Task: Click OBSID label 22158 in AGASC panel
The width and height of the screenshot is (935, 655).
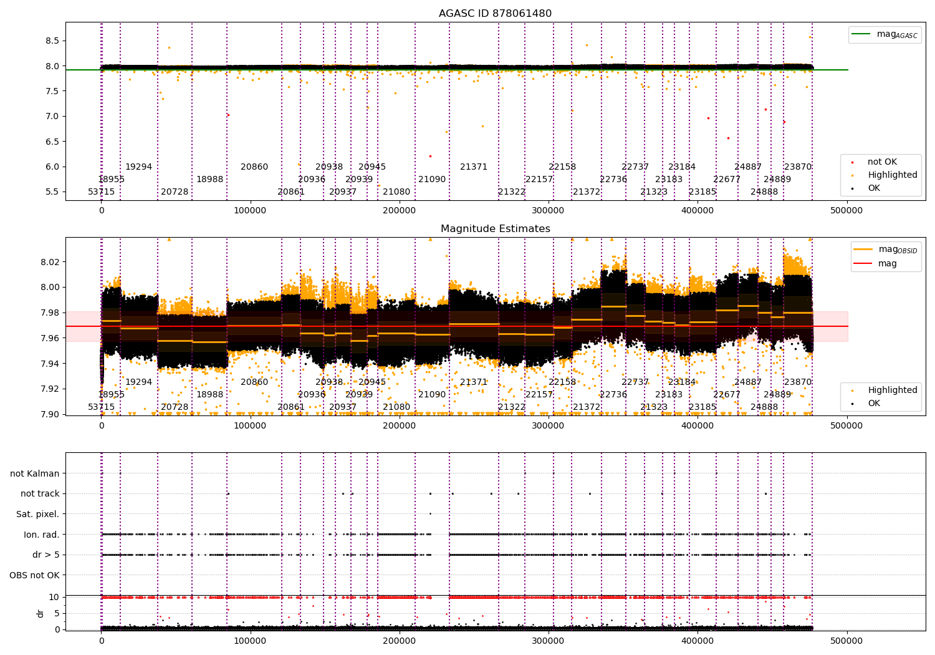Action: point(562,167)
